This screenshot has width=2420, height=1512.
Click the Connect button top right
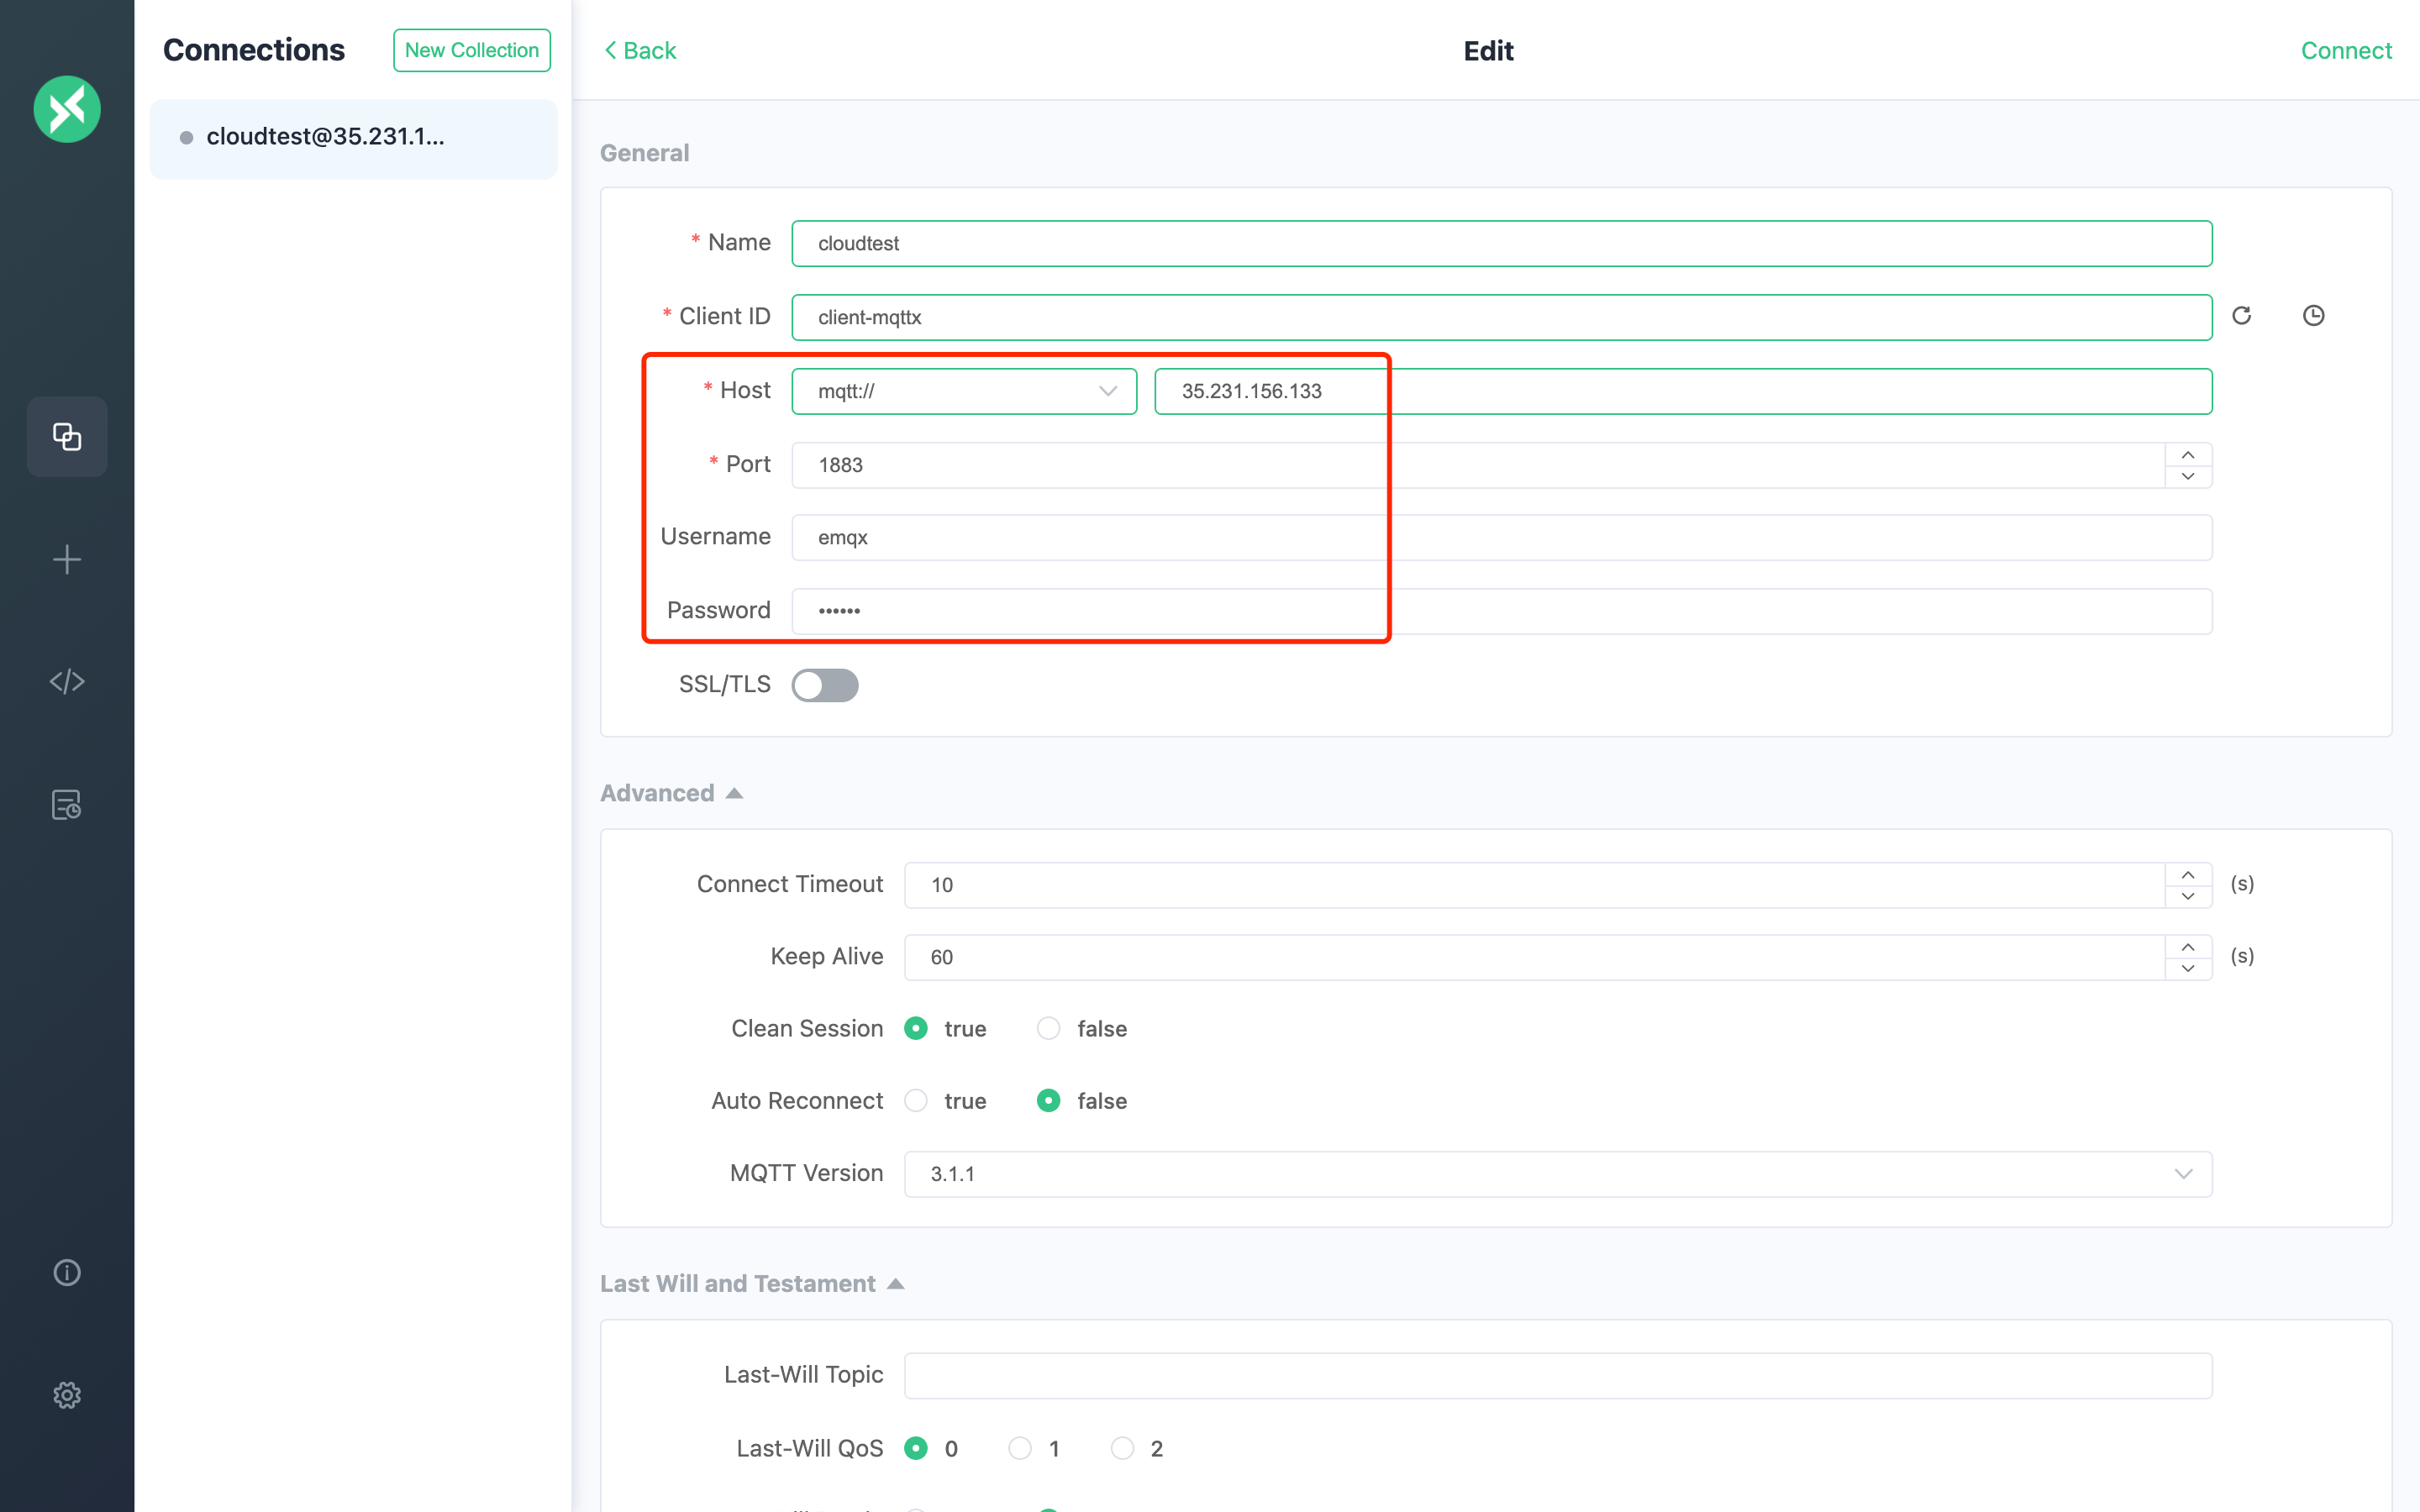point(2345,49)
